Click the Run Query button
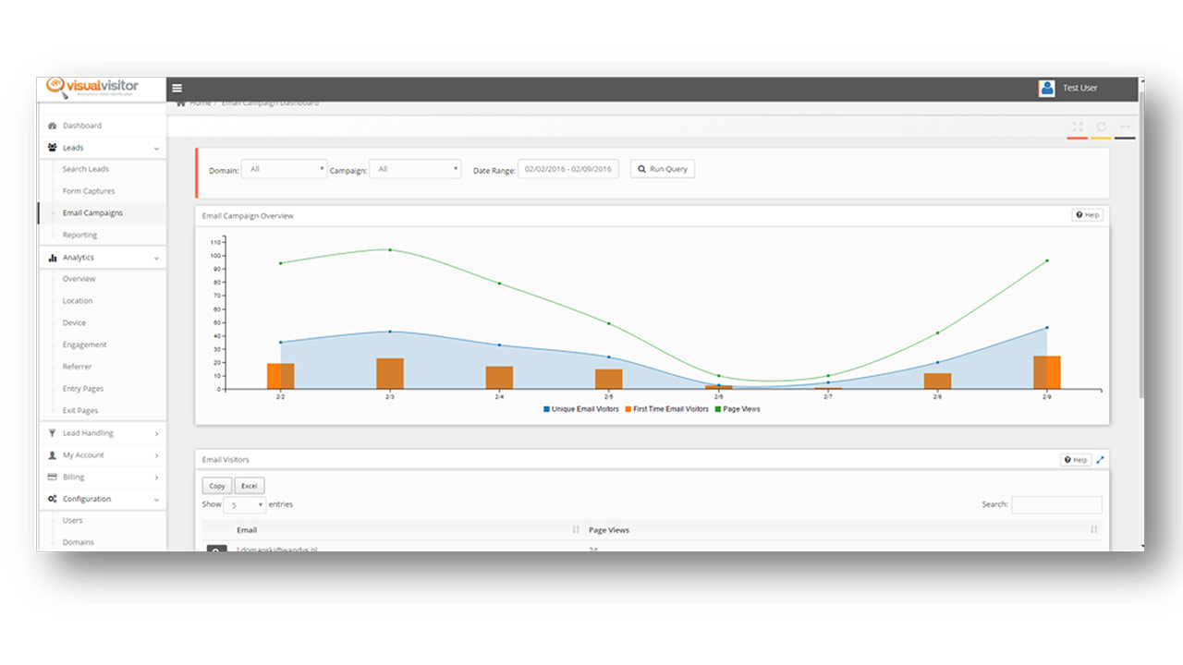Viewport: 1183px width, 665px height. click(x=662, y=169)
